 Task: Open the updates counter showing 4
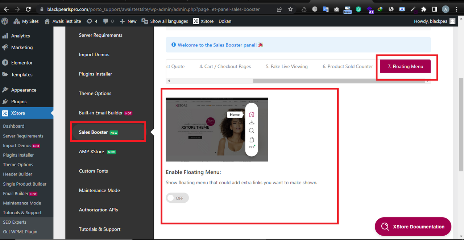click(x=92, y=21)
